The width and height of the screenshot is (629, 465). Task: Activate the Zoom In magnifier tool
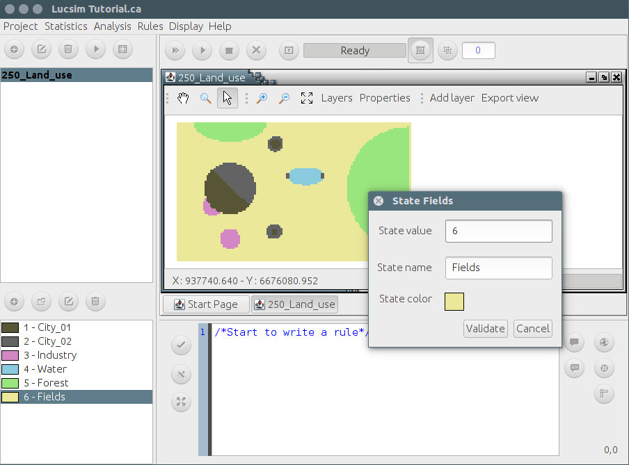tap(262, 98)
